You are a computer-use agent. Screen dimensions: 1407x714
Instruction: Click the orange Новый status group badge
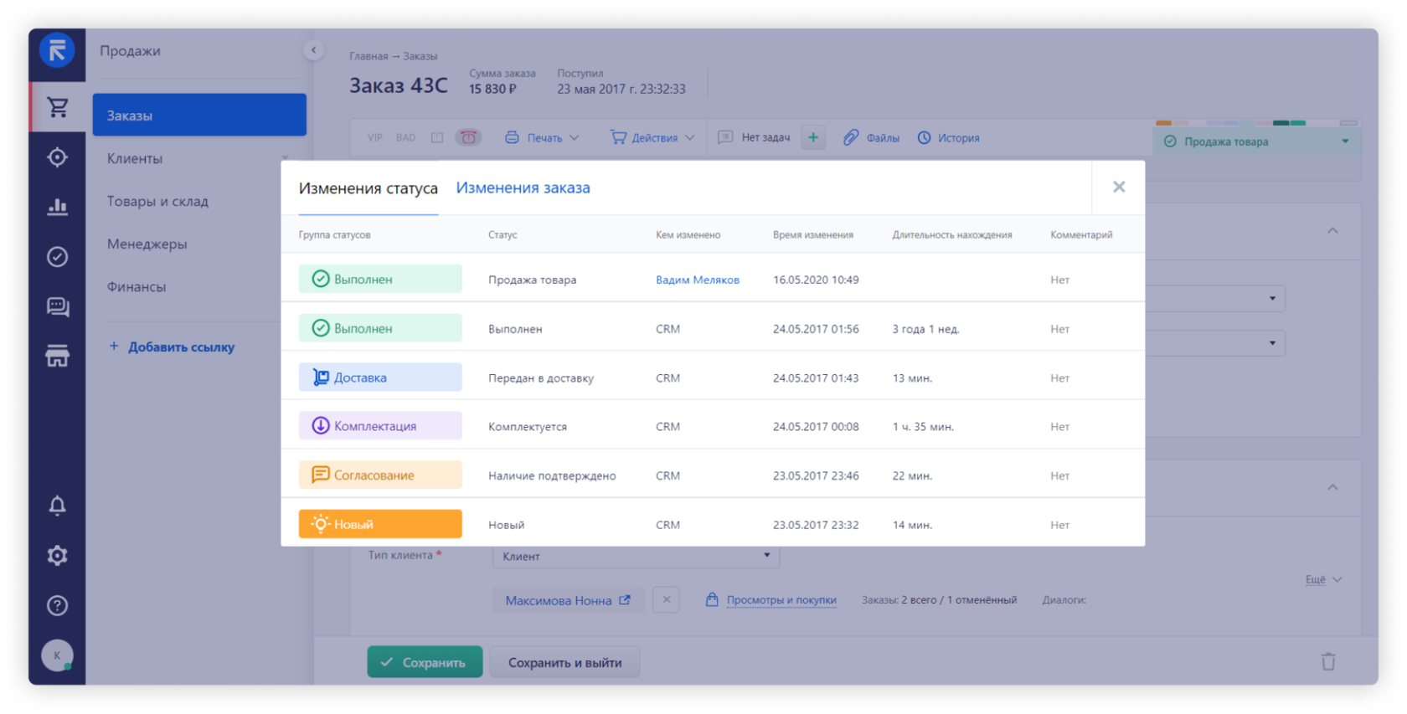(380, 524)
